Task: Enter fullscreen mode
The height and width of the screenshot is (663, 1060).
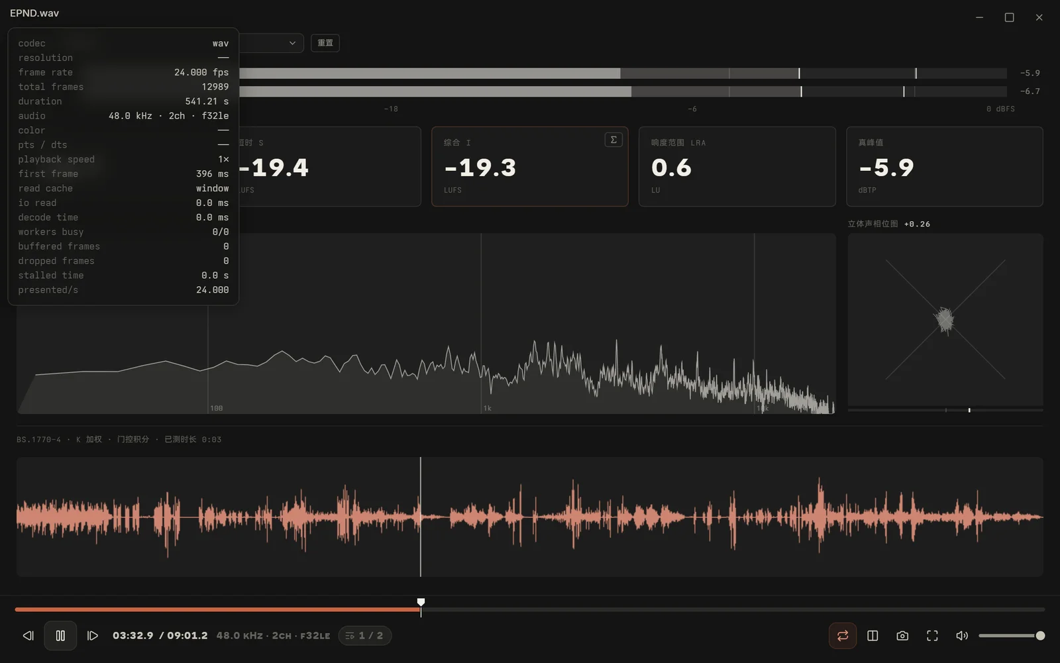Action: [x=932, y=636]
